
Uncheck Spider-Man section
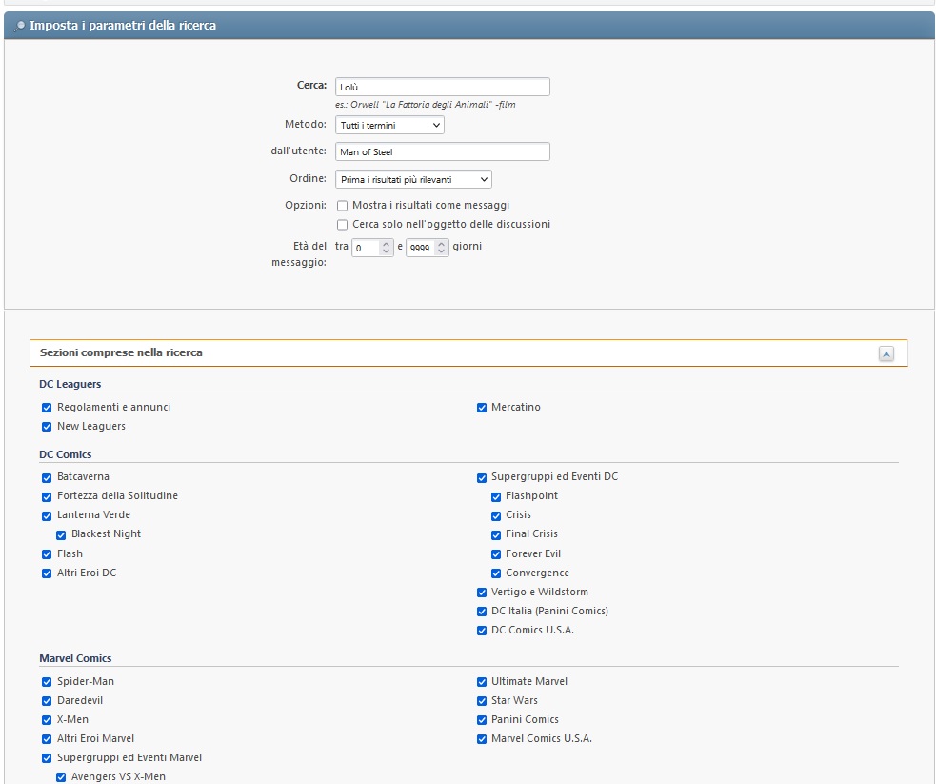47,682
